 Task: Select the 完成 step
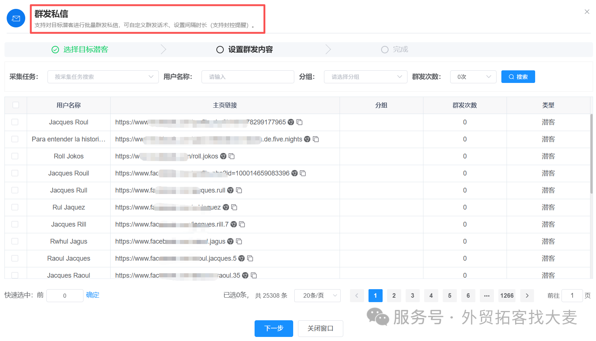[x=394, y=50]
